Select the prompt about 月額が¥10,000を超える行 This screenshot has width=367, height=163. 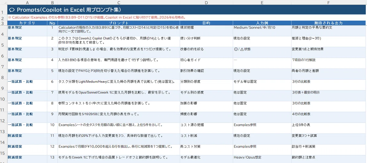pos(119,150)
